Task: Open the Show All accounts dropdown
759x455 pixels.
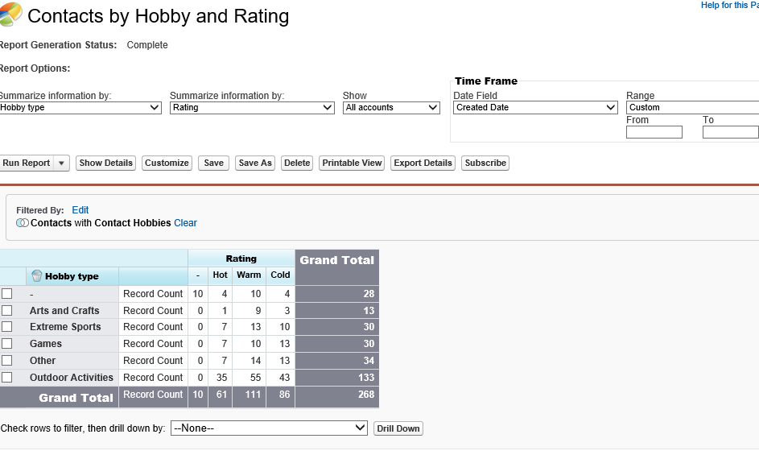Action: coord(391,107)
